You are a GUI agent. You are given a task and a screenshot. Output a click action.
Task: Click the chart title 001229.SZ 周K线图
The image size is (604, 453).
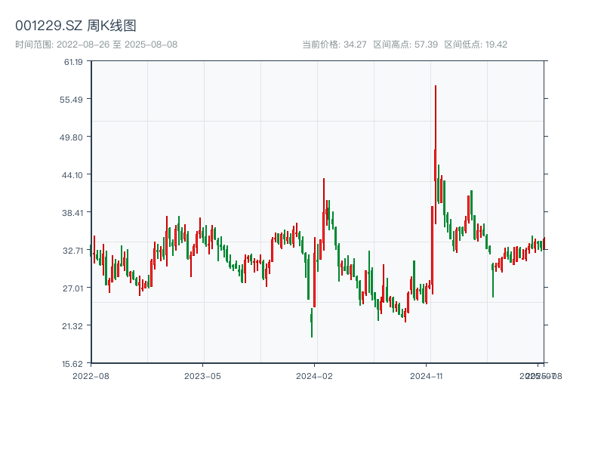click(75, 26)
